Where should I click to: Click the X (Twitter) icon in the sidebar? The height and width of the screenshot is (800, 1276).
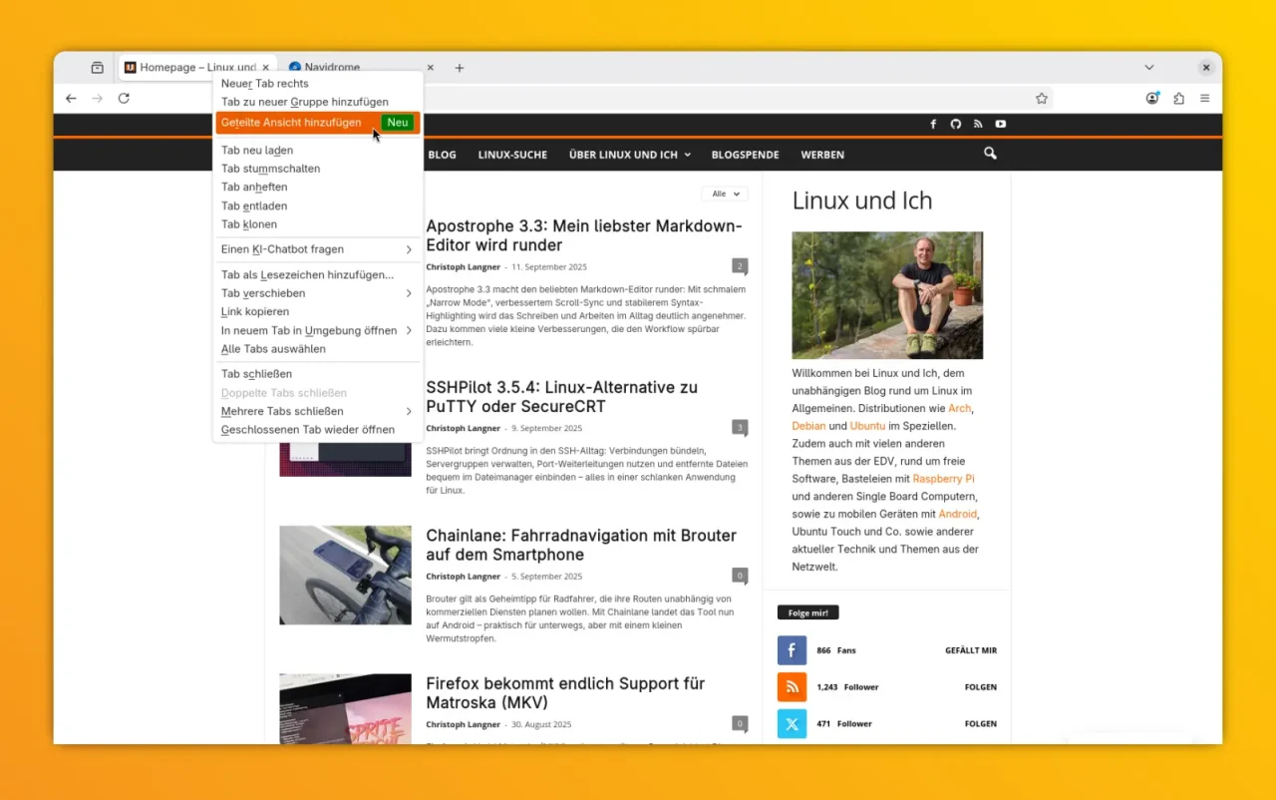(x=792, y=723)
